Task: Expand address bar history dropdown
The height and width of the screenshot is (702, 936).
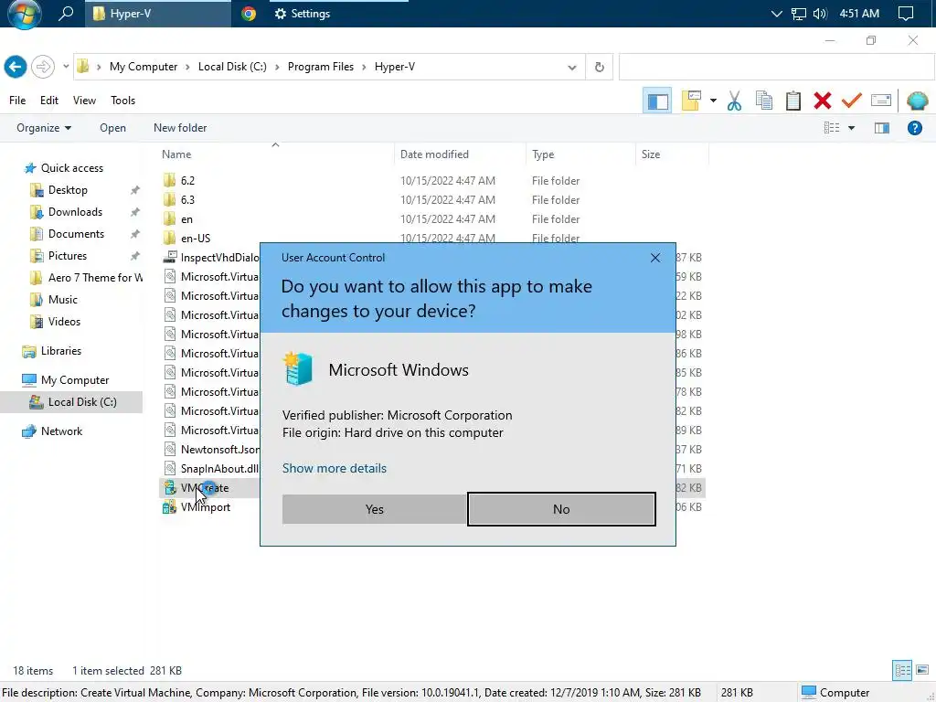Action: point(572,68)
